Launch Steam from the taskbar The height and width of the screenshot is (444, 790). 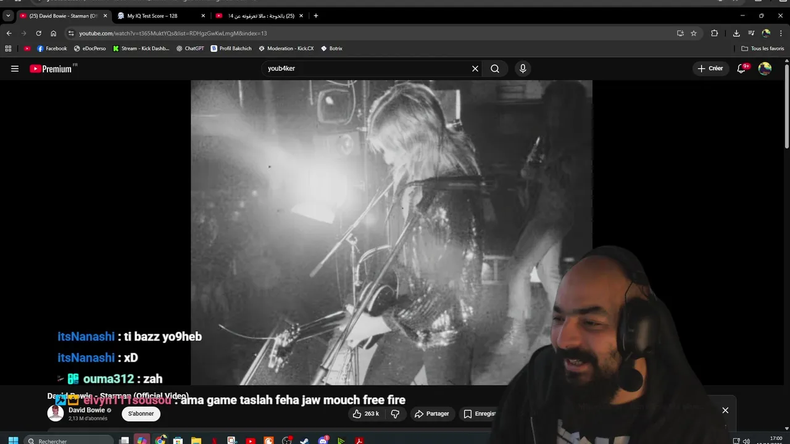click(304, 440)
